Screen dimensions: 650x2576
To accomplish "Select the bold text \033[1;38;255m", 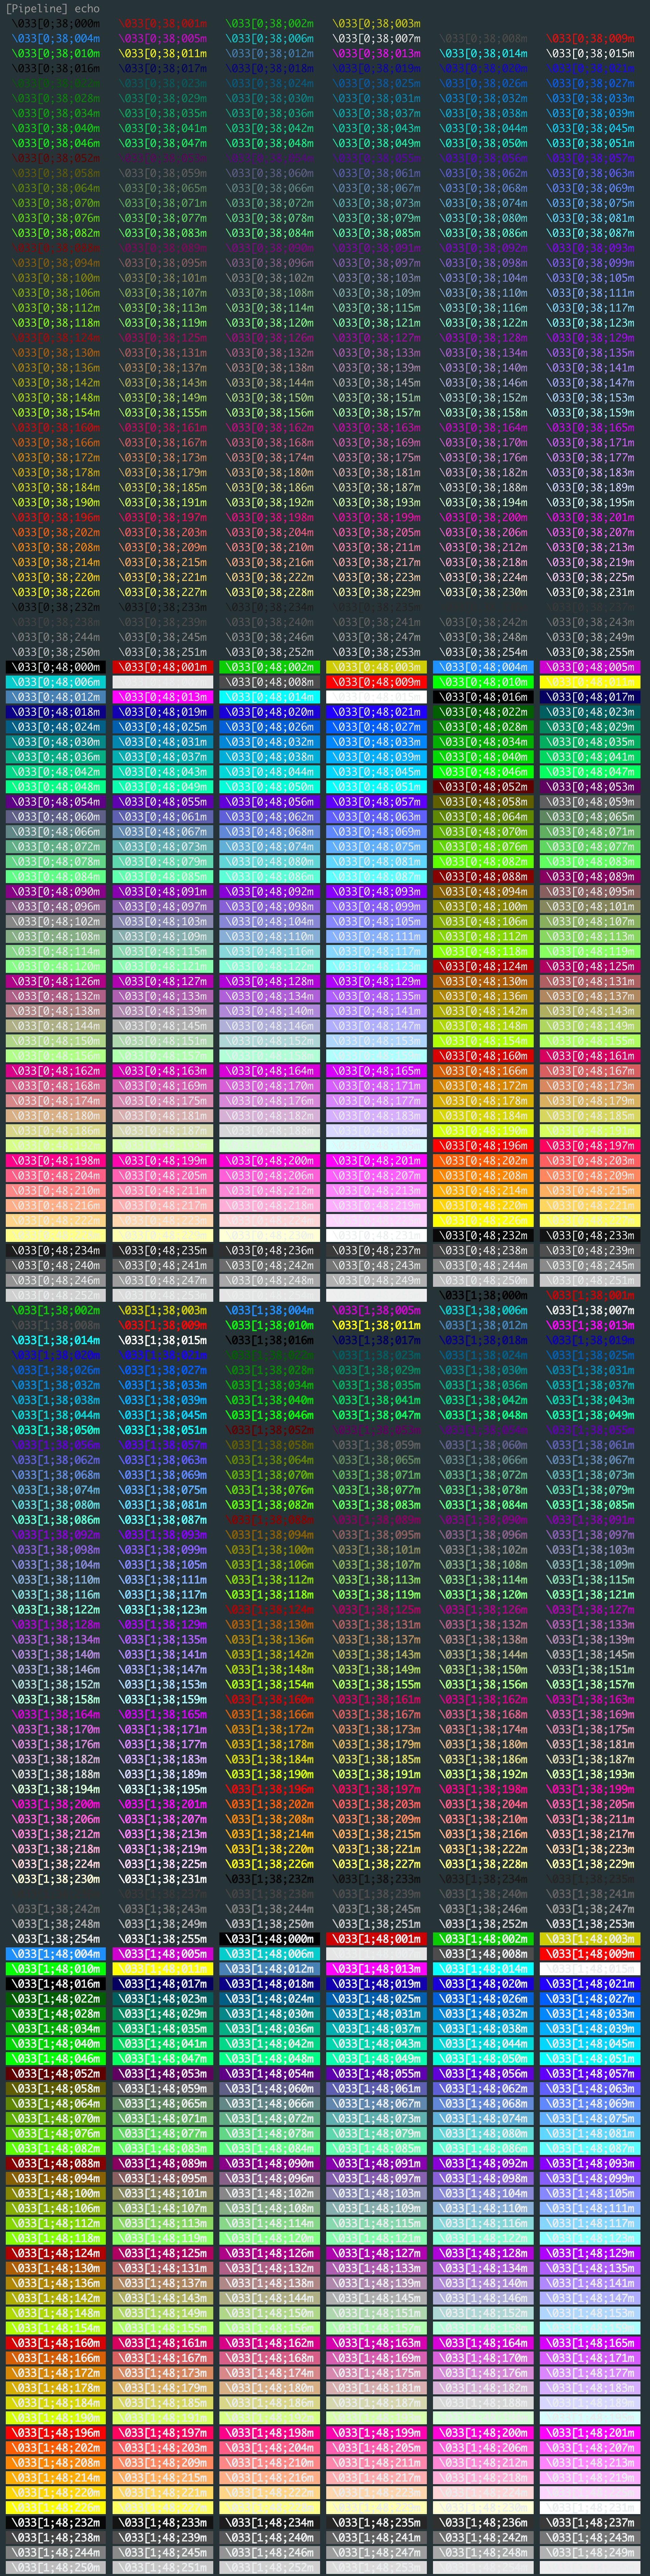I will point(163,1939).
